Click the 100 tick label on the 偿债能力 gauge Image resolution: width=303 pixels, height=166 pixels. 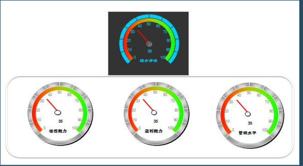click(x=75, y=128)
